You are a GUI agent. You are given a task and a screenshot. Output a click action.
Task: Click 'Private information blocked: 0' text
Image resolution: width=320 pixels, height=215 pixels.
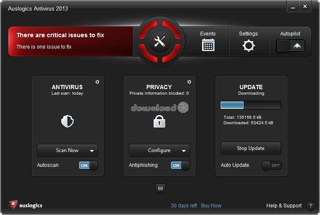159,93
